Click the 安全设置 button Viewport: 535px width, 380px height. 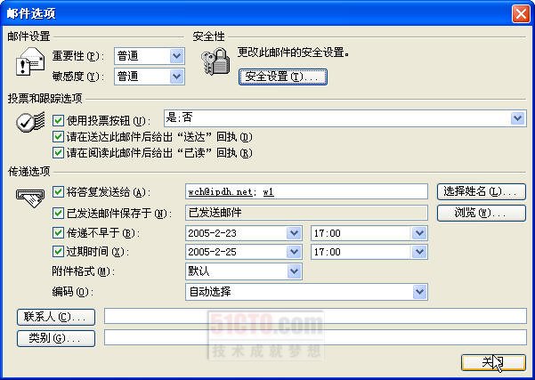click(282, 77)
